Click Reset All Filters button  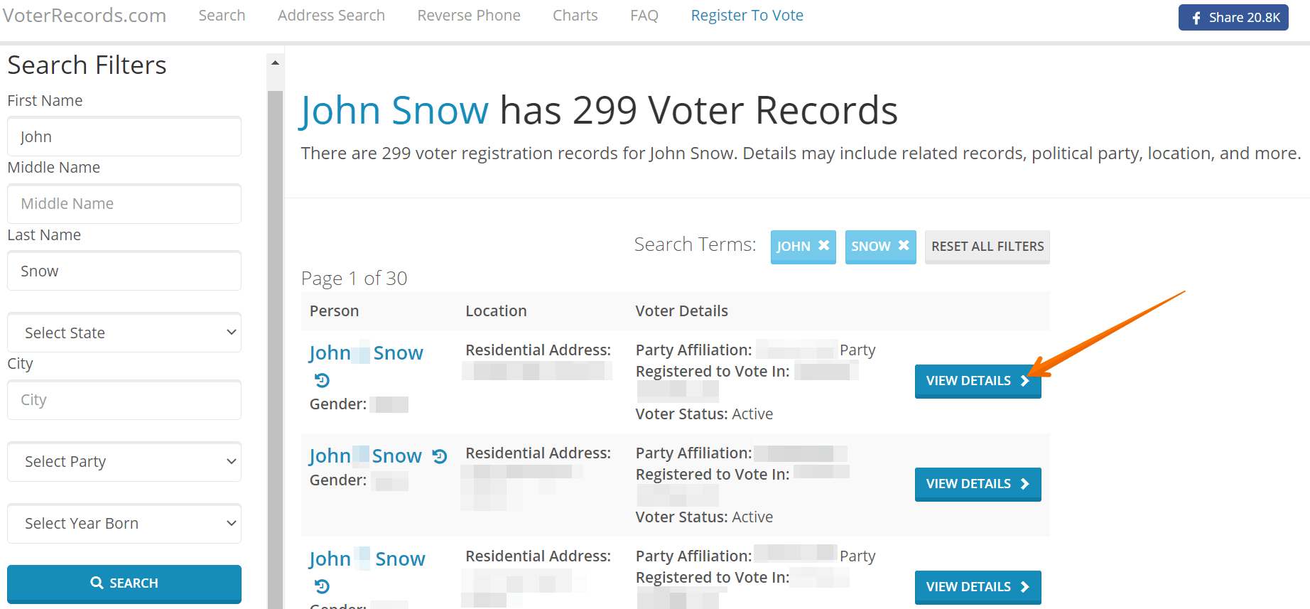click(x=987, y=247)
